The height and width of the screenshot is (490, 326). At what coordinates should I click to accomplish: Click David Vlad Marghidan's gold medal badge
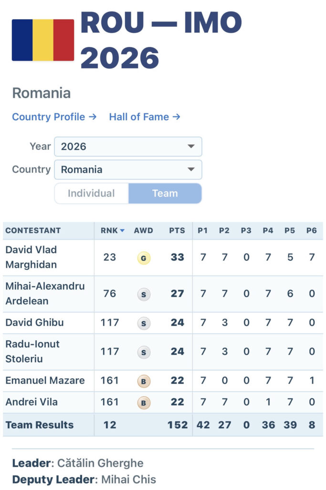(144, 258)
